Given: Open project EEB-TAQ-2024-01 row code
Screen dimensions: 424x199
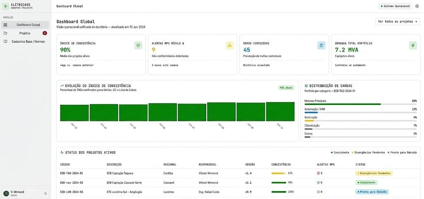Looking at the screenshot, I should tap(71, 173).
